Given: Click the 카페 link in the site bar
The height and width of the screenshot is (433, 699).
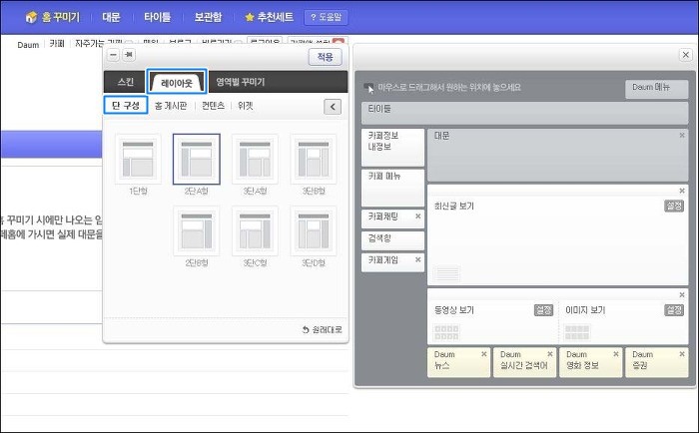Looking at the screenshot, I should pyautogui.click(x=57, y=44).
